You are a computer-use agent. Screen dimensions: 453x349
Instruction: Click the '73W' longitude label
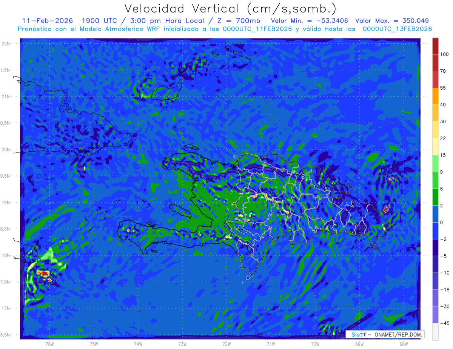182,344
